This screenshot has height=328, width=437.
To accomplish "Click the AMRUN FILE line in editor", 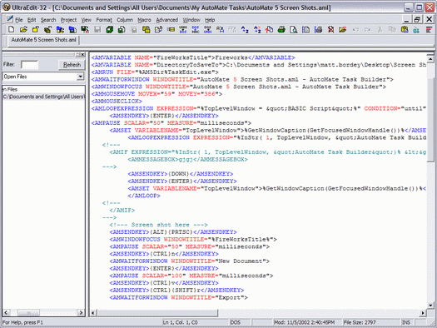I will pyautogui.click(x=155, y=72).
